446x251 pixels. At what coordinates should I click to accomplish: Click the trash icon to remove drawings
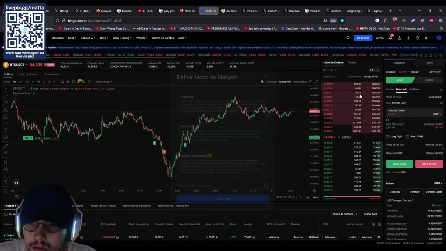coord(6,191)
